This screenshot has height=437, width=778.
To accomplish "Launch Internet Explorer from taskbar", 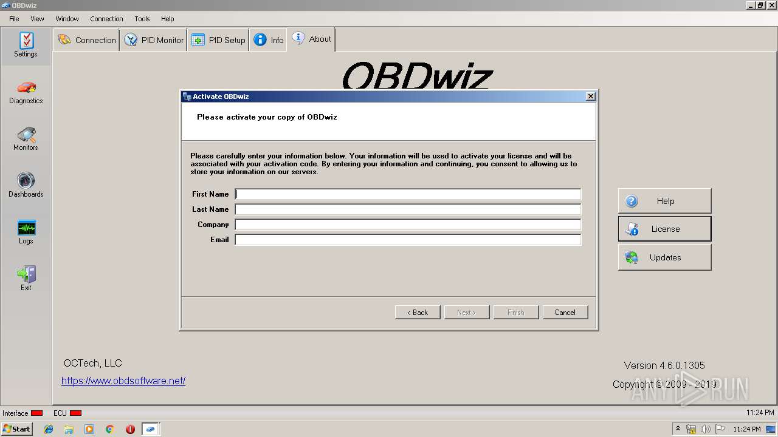I will 49,429.
